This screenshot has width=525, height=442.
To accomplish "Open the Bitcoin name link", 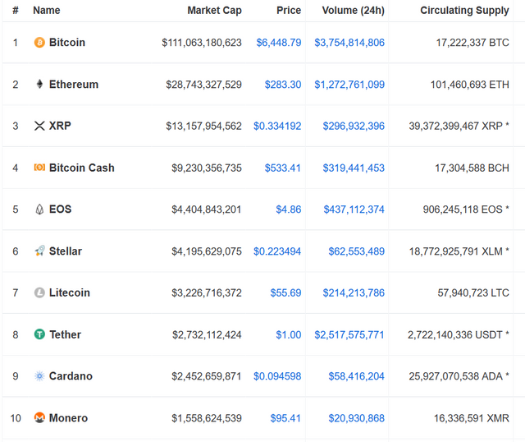I will click(x=67, y=43).
